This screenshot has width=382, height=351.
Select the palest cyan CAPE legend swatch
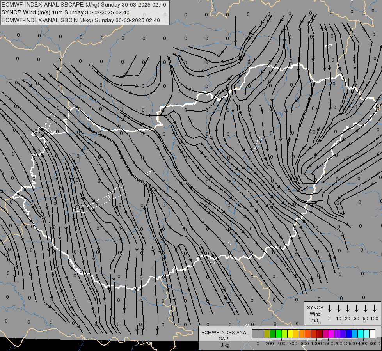point(366,334)
